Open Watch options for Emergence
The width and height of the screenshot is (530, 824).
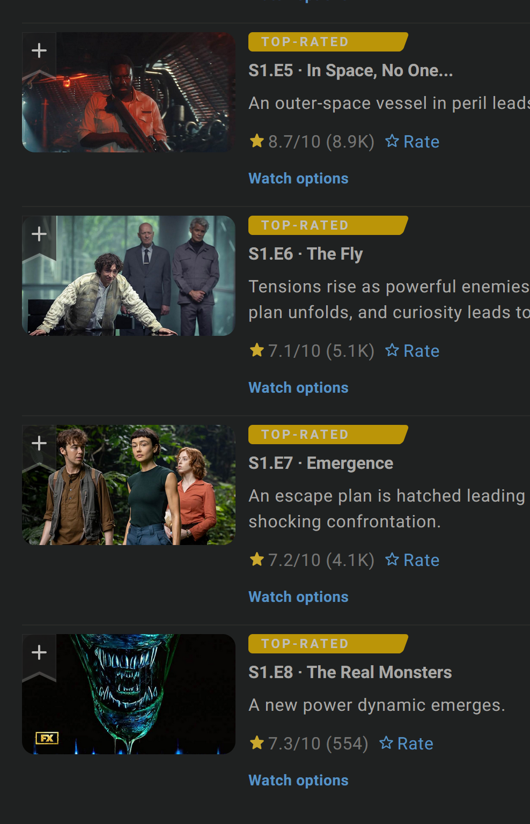pos(298,597)
